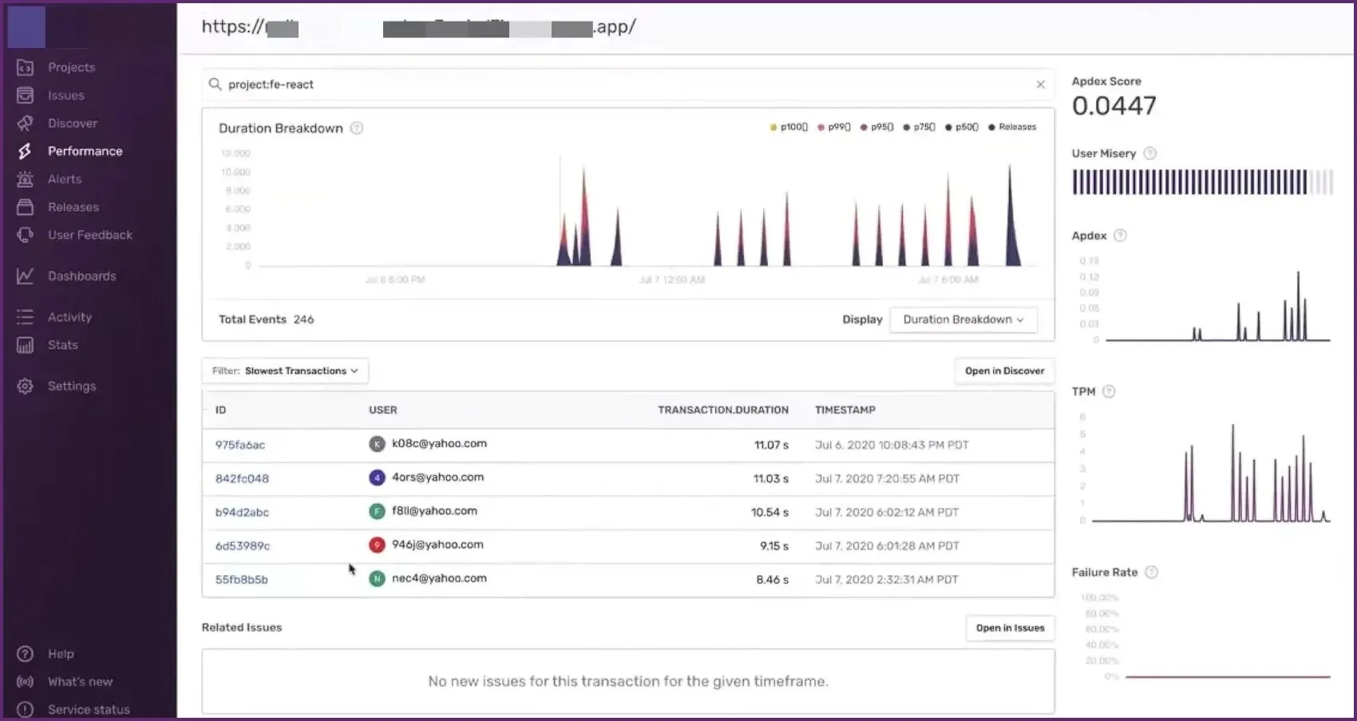Viewport: 1357px width, 721px height.
Task: Toggle the Releases series in legend
Action: (x=1012, y=127)
